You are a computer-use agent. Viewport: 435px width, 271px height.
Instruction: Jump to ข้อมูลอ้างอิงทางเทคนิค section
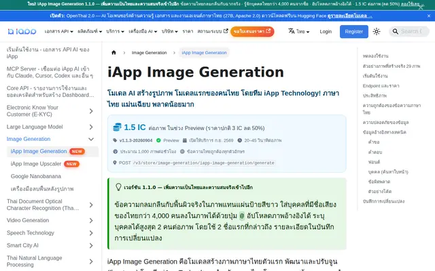click(x=385, y=132)
